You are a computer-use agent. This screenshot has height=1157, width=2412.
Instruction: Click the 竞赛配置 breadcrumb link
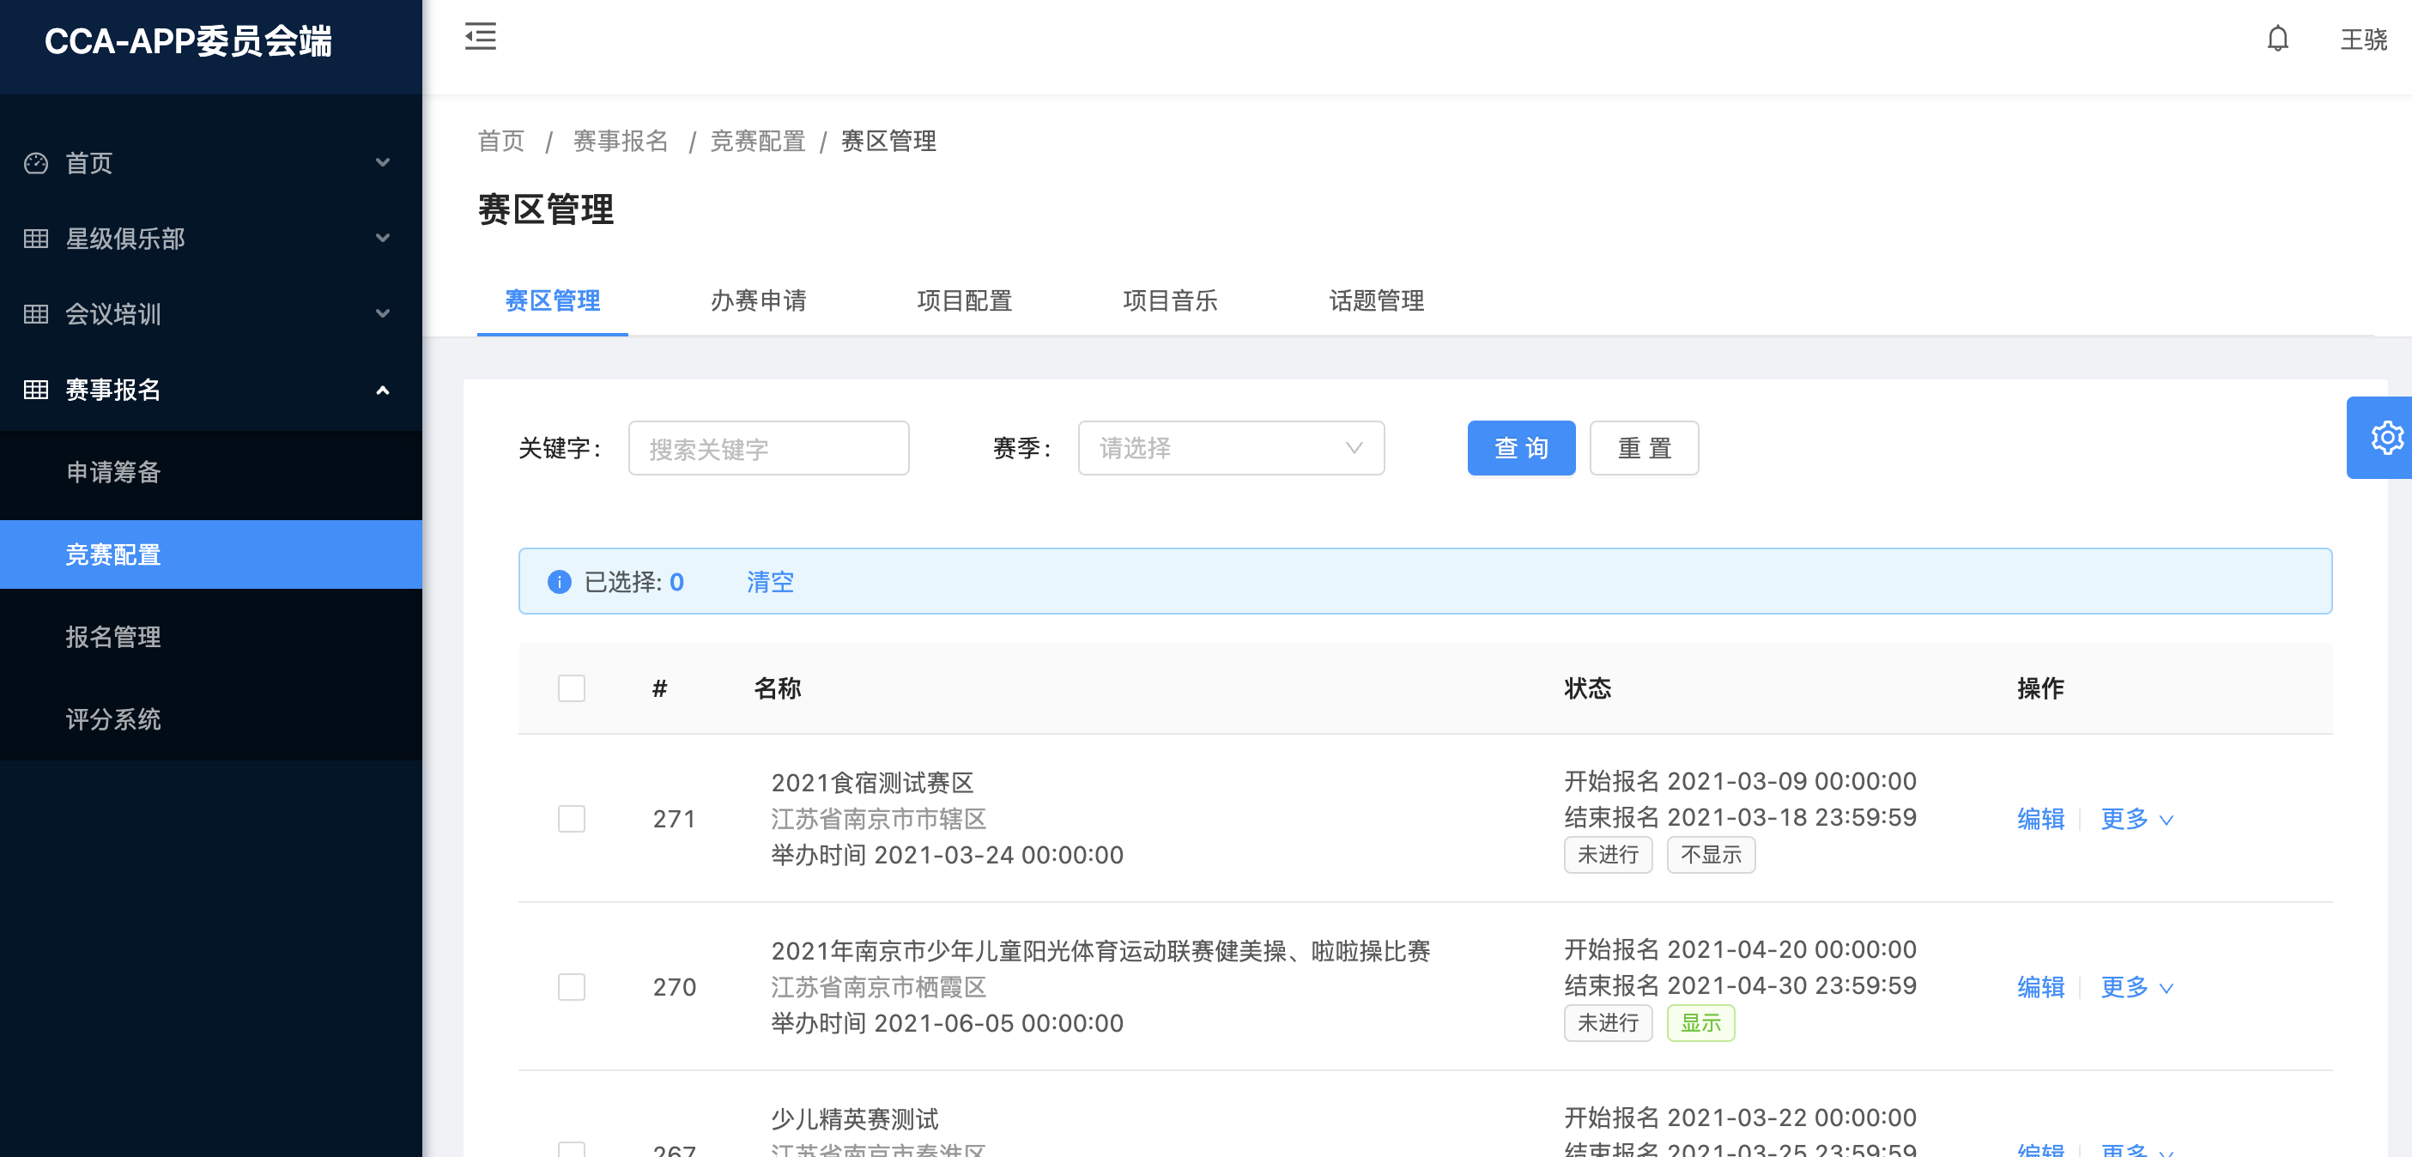tap(757, 141)
